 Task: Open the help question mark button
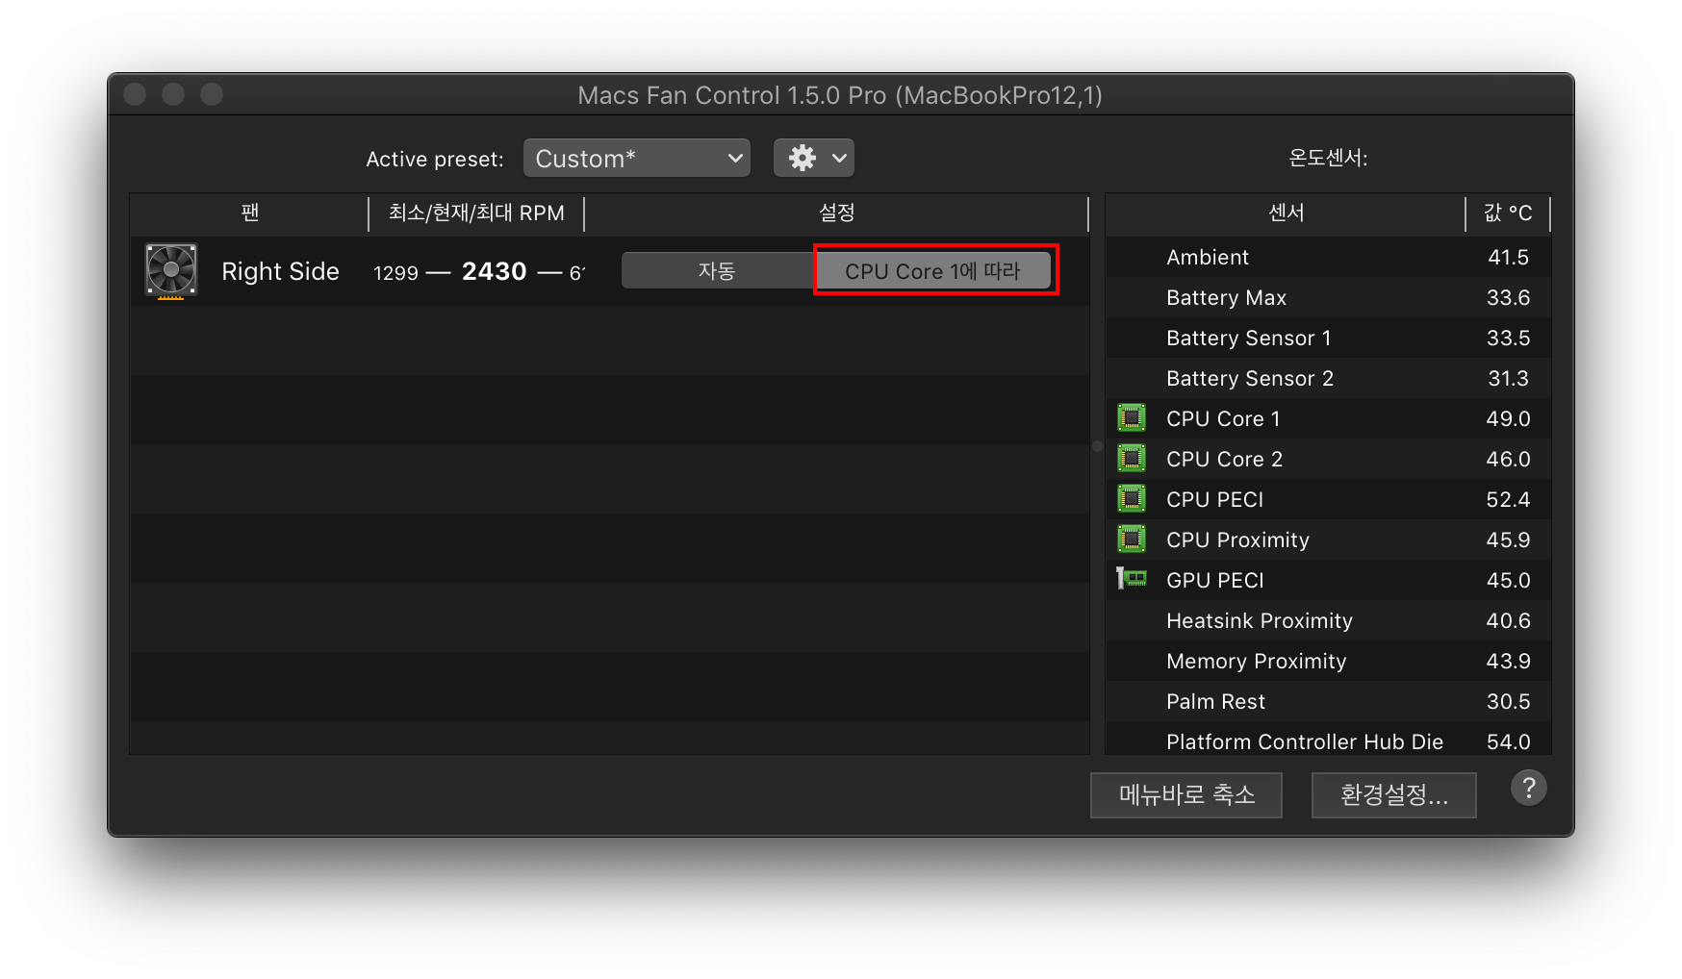[x=1528, y=789]
